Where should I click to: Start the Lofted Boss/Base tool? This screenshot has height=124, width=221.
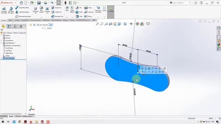pyautogui.click(x=22, y=12)
